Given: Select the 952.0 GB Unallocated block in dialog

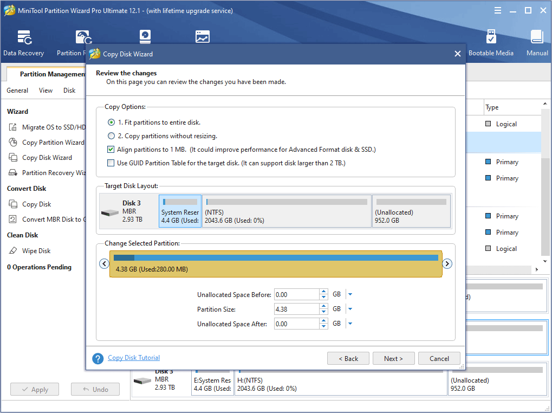Looking at the screenshot, I should [411, 211].
